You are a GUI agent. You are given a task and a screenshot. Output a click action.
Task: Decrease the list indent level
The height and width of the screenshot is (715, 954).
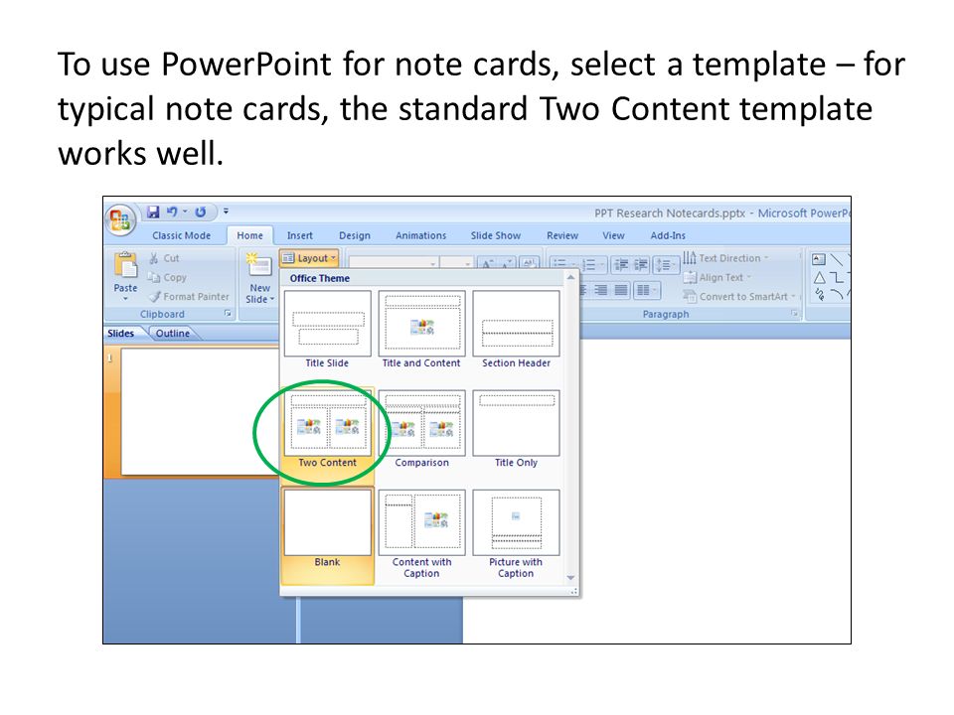pyautogui.click(x=621, y=264)
